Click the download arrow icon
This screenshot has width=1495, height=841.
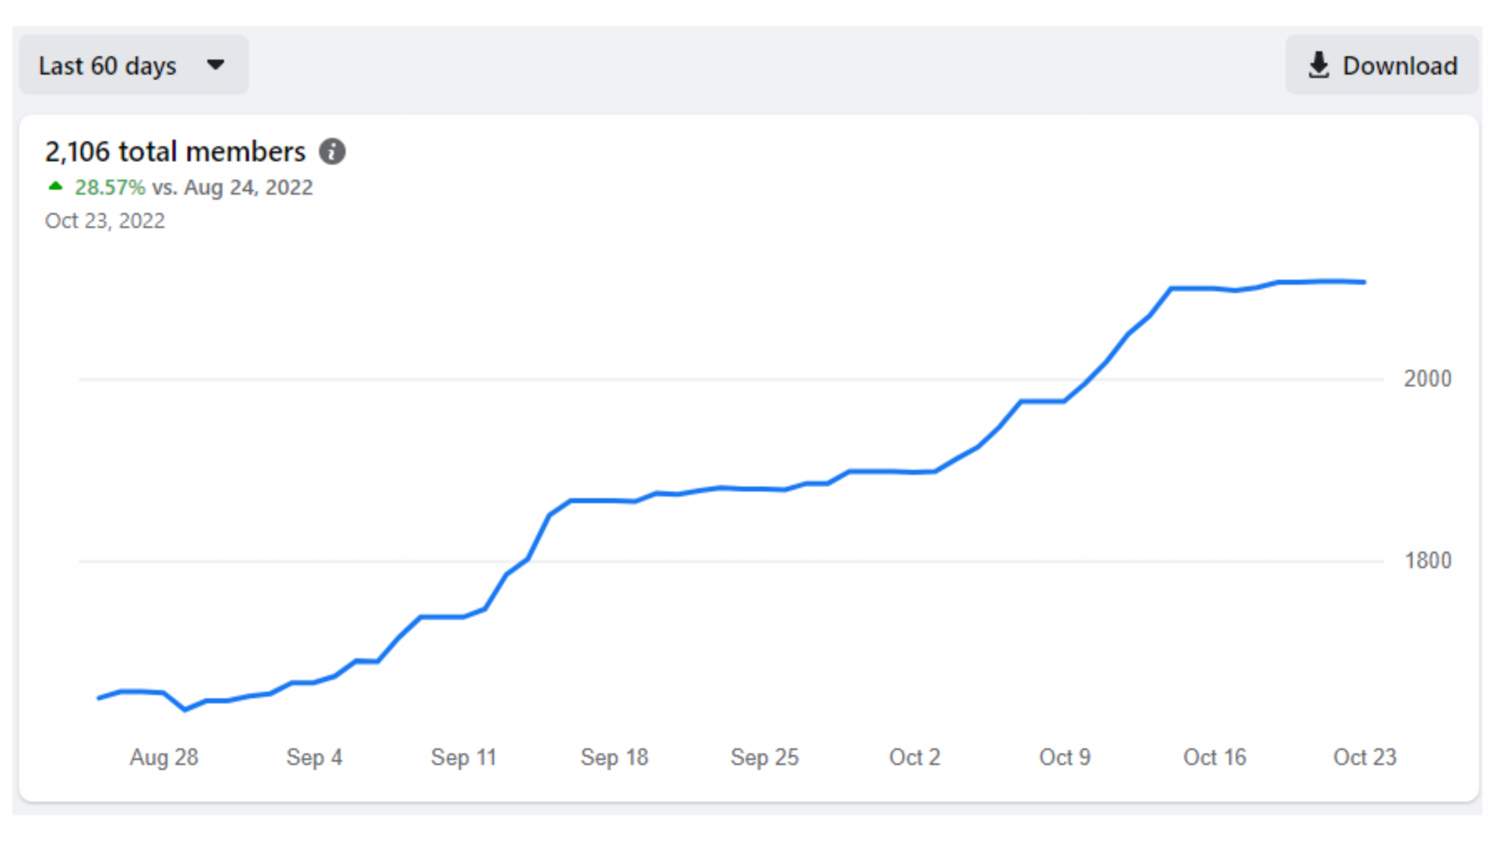pyautogui.click(x=1318, y=65)
